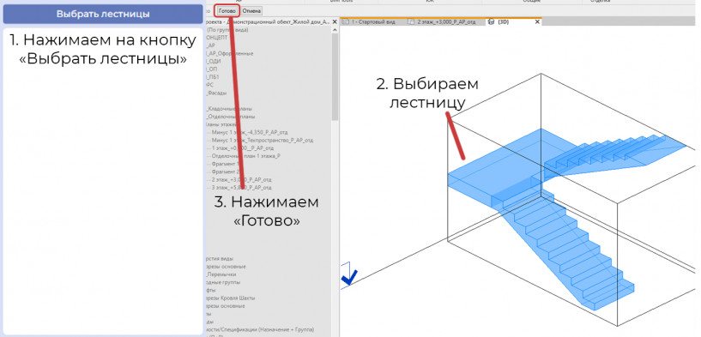
Task: Click the «Отмена» button
Action: tap(251, 11)
